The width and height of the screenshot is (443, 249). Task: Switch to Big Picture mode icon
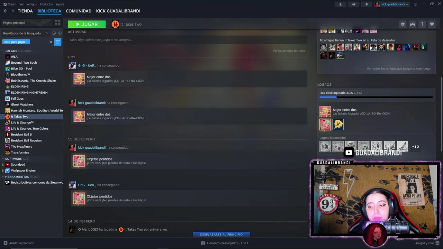click(415, 4)
